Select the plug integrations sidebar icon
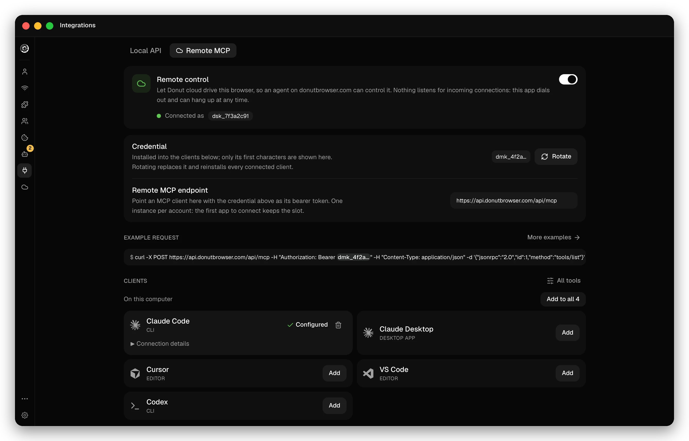 (x=25, y=170)
